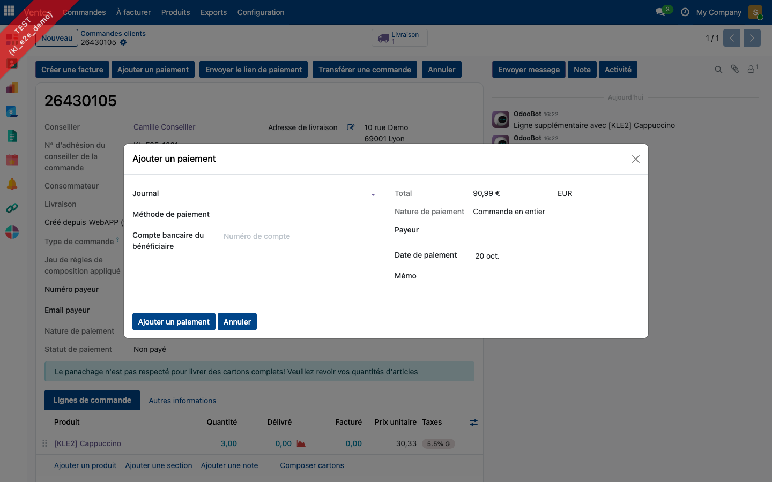Open the Configuration menu
The image size is (772, 482).
[261, 12]
